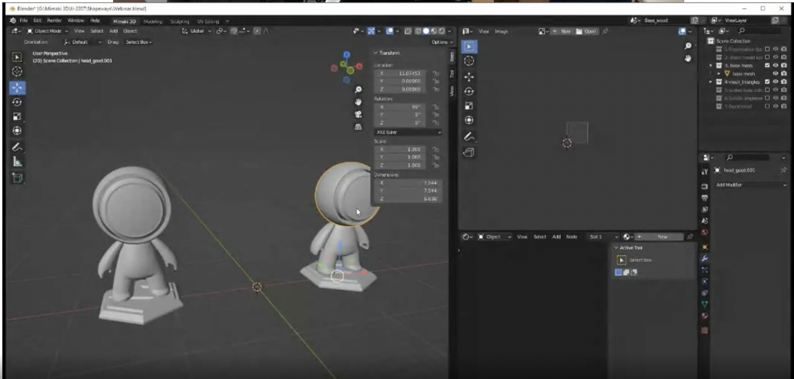Toggle camera view in the 3D viewport
The width and height of the screenshot is (794, 379).
tap(358, 114)
